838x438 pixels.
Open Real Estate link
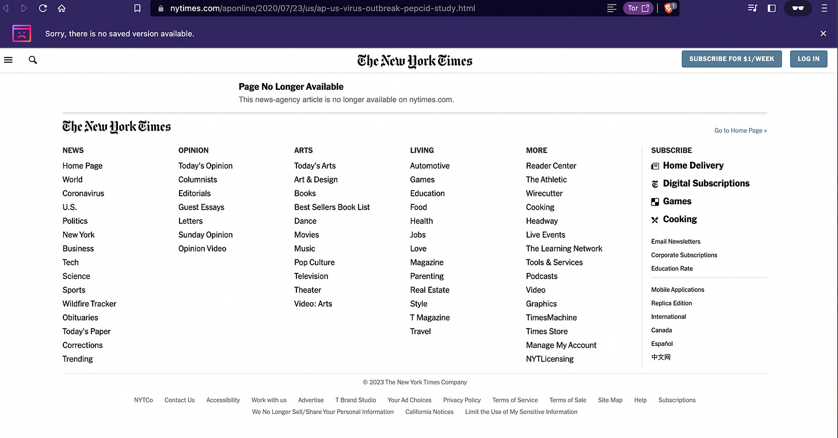[430, 290]
